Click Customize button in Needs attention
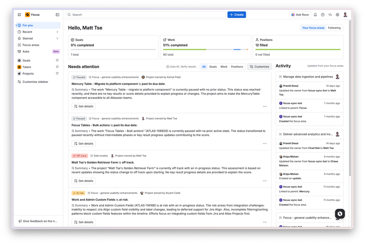 click(259, 67)
